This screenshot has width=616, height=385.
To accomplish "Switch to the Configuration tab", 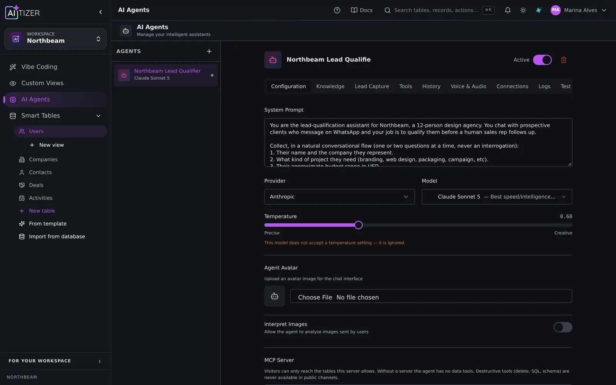I will pos(288,86).
